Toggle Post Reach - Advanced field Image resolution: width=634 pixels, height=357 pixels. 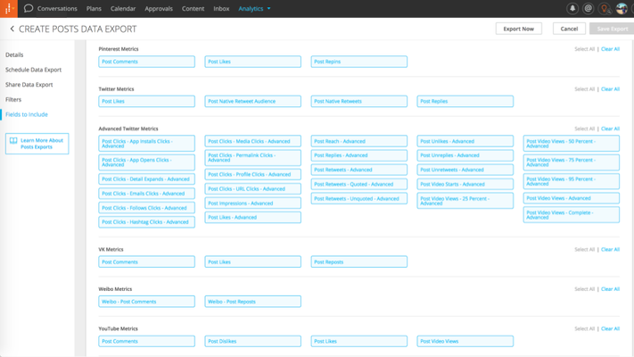pos(359,141)
